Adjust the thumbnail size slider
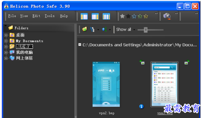 (146, 30)
